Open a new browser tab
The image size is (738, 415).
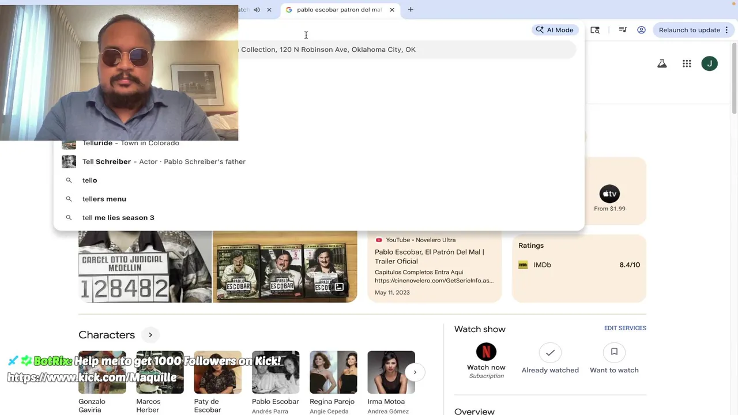[411, 10]
